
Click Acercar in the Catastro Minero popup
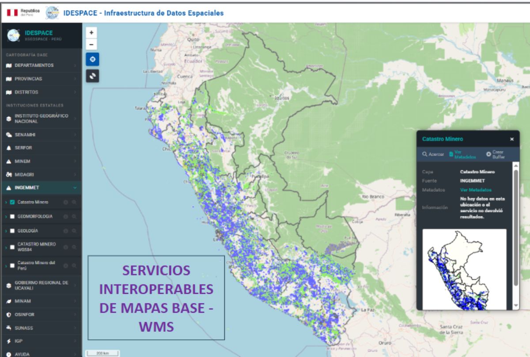(x=433, y=154)
